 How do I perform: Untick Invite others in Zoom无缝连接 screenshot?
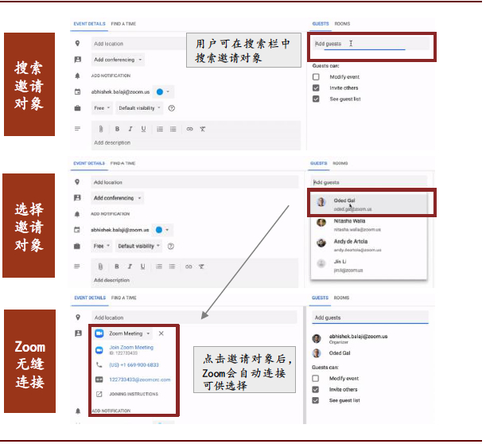click(316, 389)
